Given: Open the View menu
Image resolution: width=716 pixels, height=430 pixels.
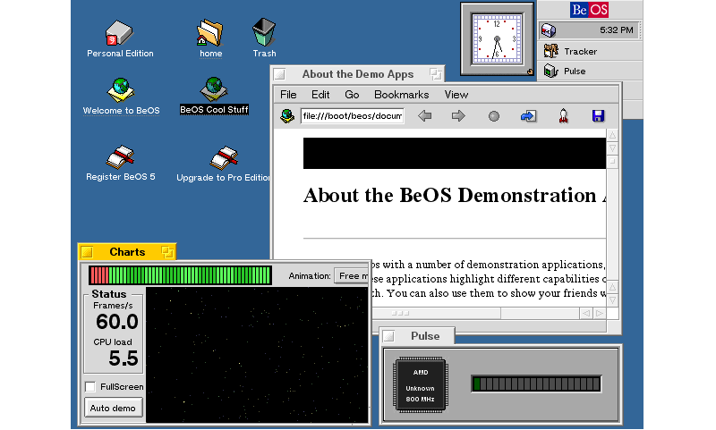Looking at the screenshot, I should pyautogui.click(x=456, y=95).
